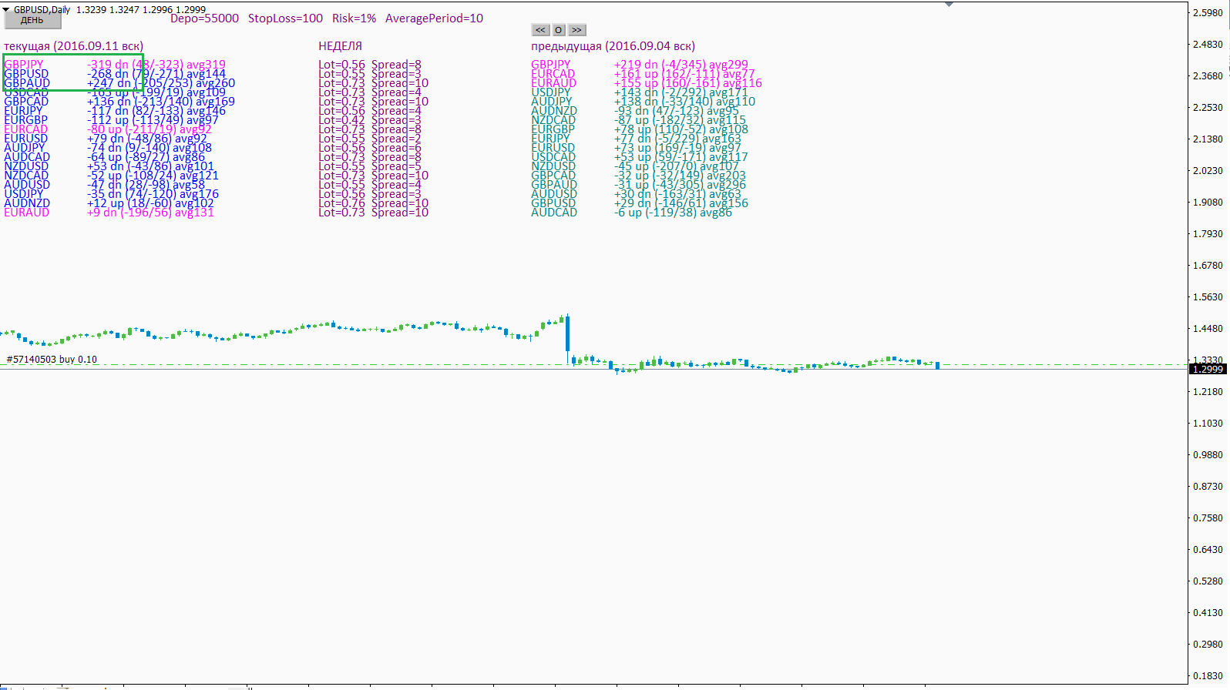This screenshot has height=690, width=1230.
Task: Select NZDCAD in the предыдущая list
Action: tap(553, 120)
